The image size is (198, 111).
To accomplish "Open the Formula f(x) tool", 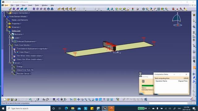I will pyautogui.click(x=44, y=100).
